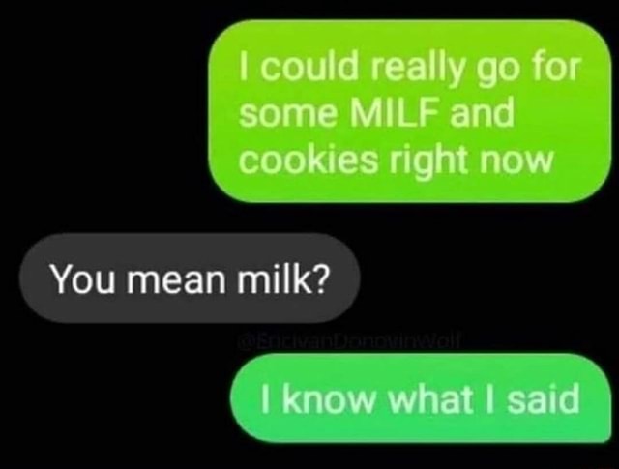Select the green 'I could really go for' message bubble
This screenshot has height=469, width=619.
point(410,111)
